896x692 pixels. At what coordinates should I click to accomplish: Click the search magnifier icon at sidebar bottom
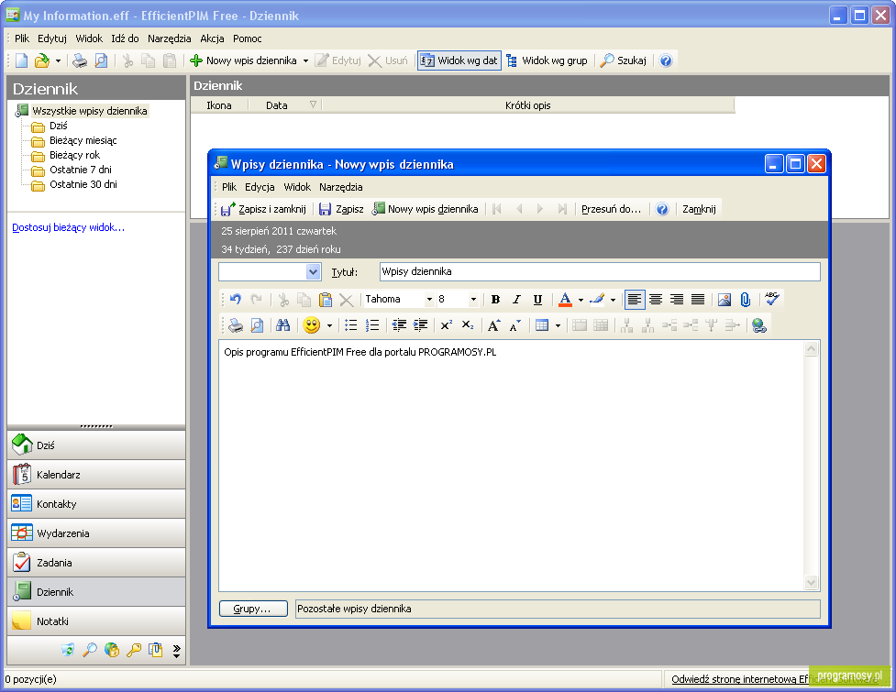coord(90,650)
